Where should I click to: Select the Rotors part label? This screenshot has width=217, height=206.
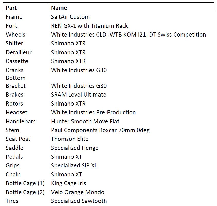pyautogui.click(x=14, y=104)
